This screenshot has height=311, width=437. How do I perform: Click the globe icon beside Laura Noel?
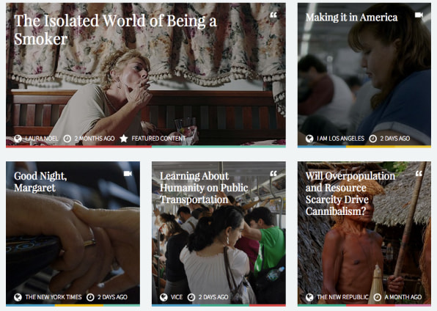[x=18, y=139]
